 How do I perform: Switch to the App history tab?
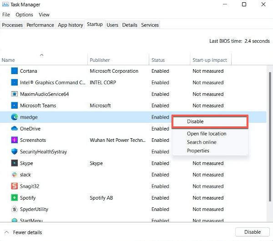[71, 25]
